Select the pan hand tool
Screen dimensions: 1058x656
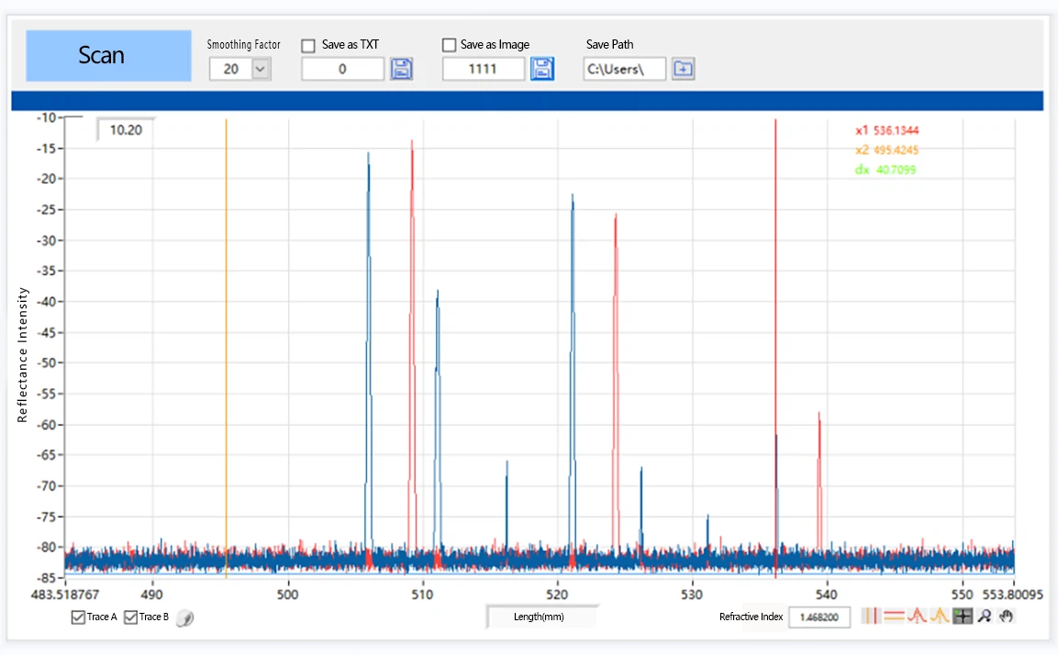[x=1006, y=616]
